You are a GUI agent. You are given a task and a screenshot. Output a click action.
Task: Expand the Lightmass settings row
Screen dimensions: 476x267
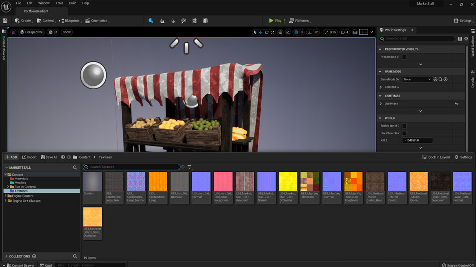pos(381,104)
